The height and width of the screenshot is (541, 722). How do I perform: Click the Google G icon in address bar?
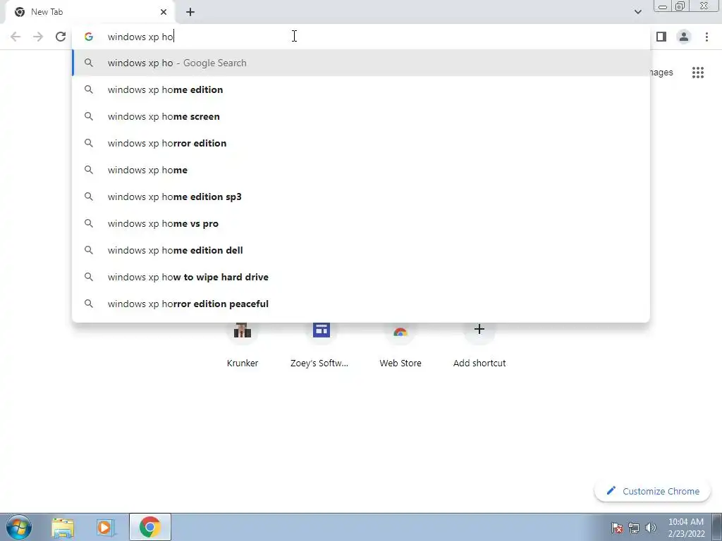[88, 37]
